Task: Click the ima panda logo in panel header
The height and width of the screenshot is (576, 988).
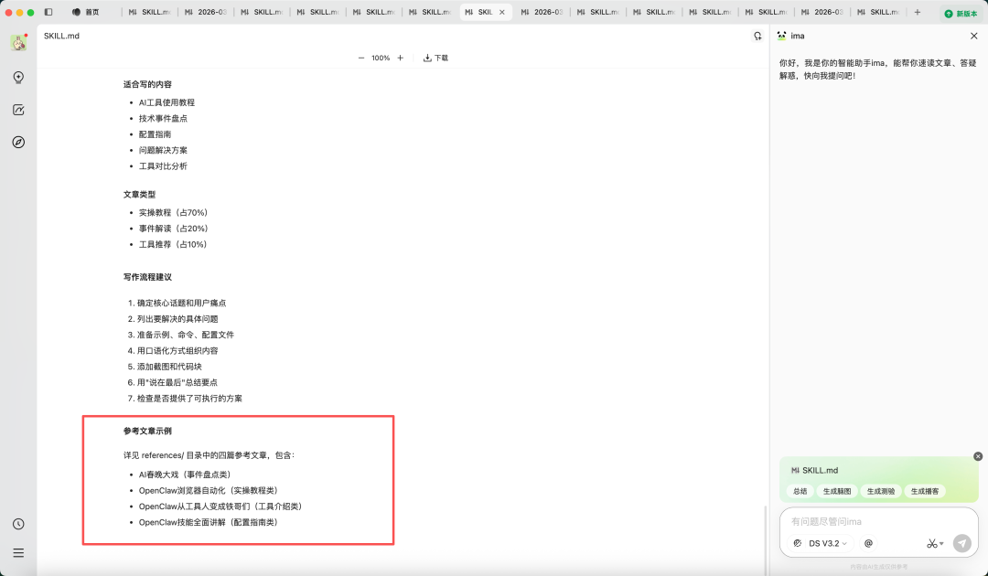Action: 781,36
